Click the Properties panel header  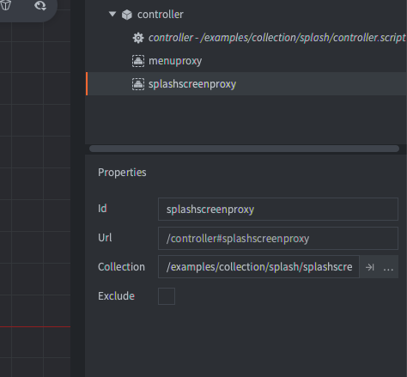[122, 173]
